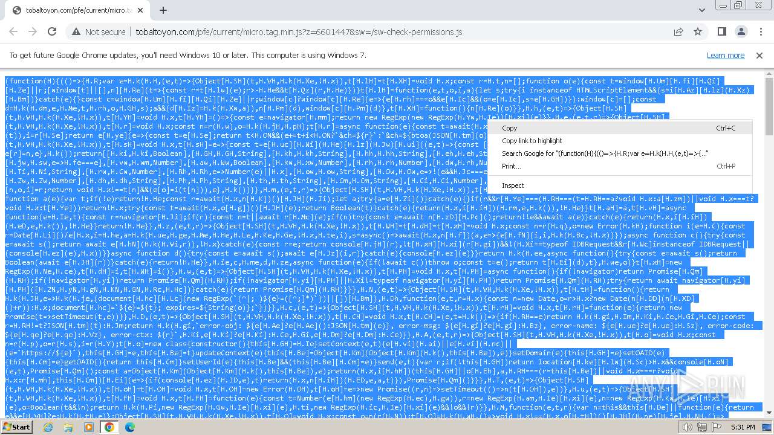Go back using the browser back arrow
Viewport: 774px width, 435px height.
click(x=13, y=31)
